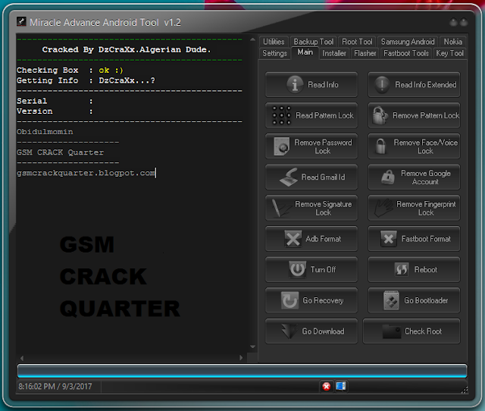Click the Go Download label
This screenshot has width=485, height=411.
(323, 331)
